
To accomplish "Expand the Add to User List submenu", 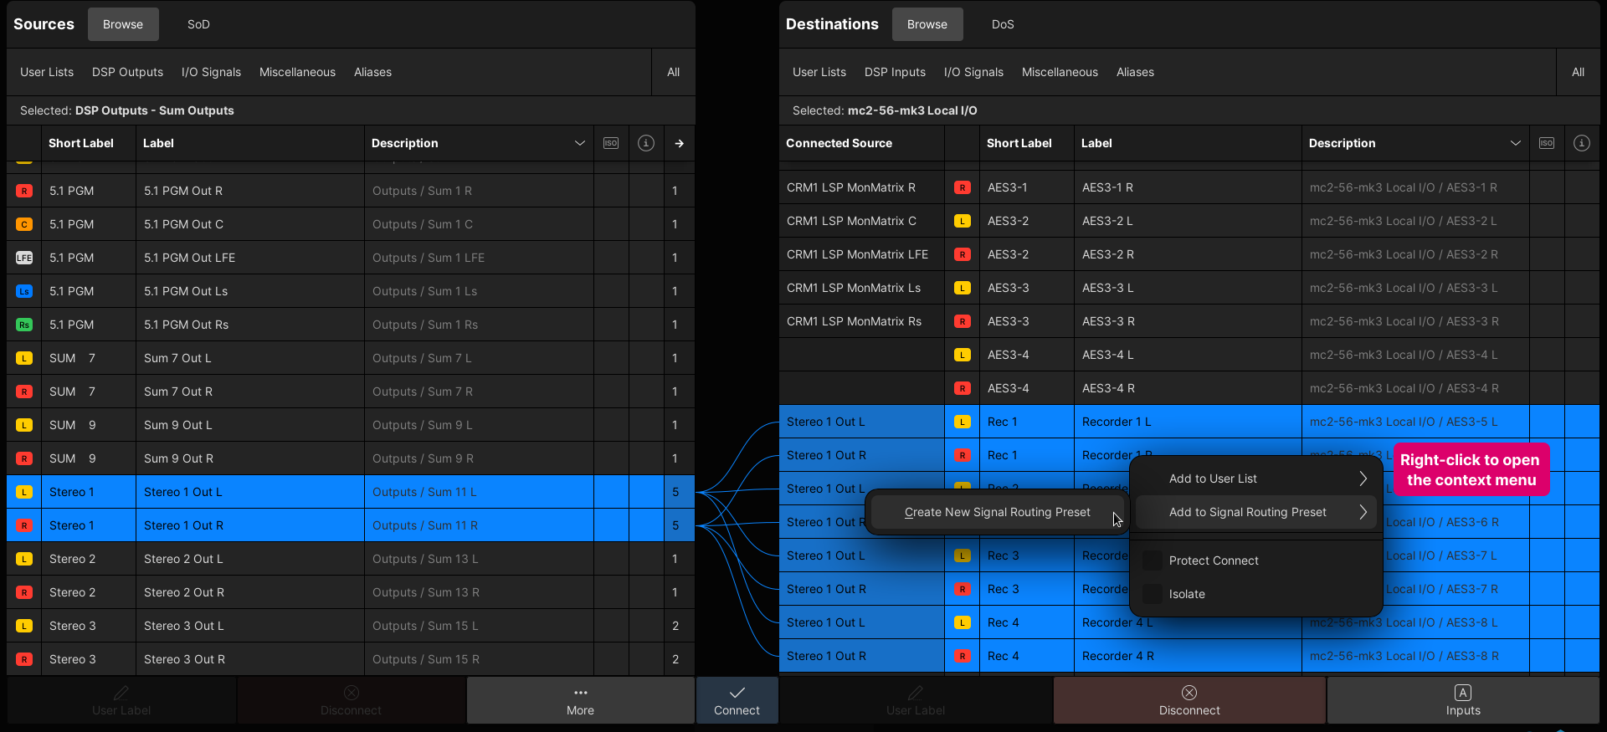I will click(1255, 479).
